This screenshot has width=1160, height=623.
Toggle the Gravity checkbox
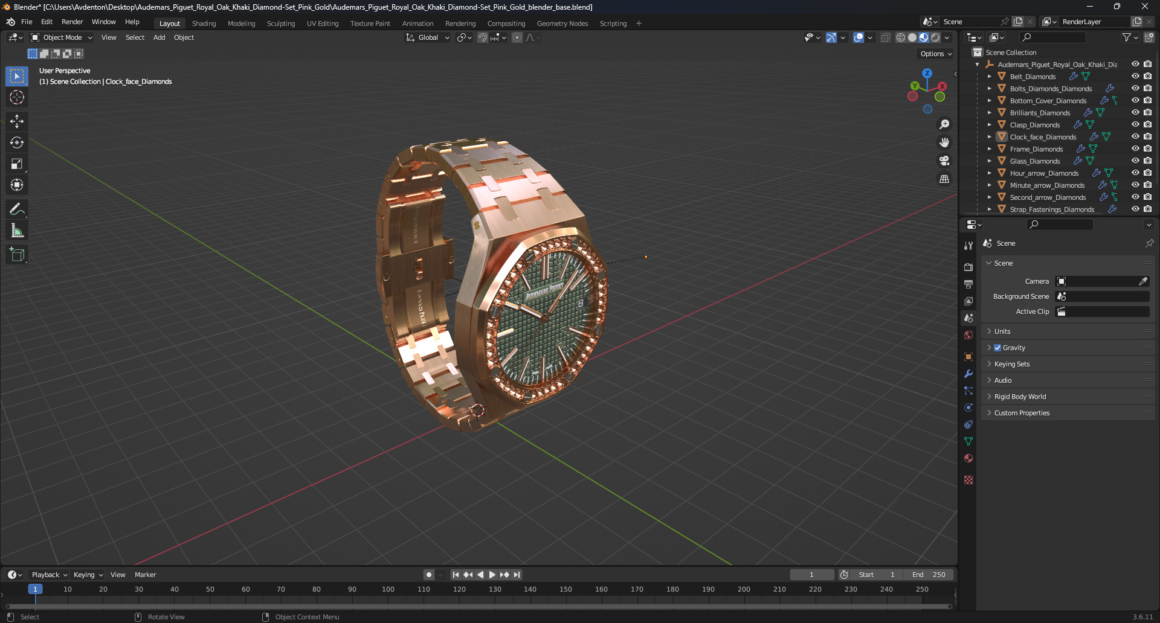(x=997, y=348)
